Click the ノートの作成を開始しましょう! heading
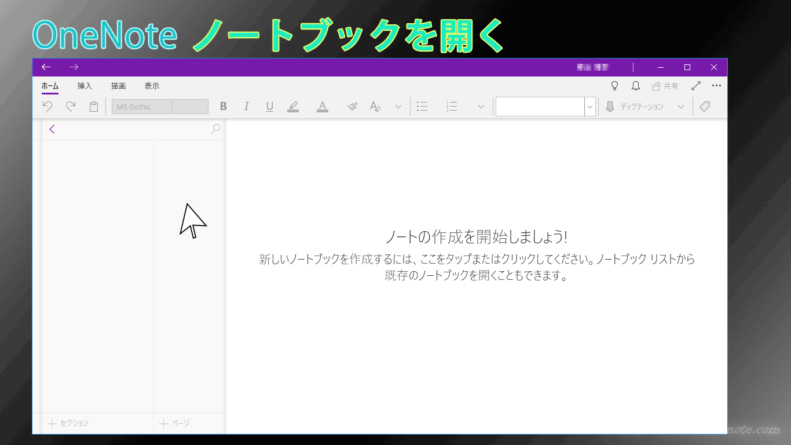 point(477,236)
